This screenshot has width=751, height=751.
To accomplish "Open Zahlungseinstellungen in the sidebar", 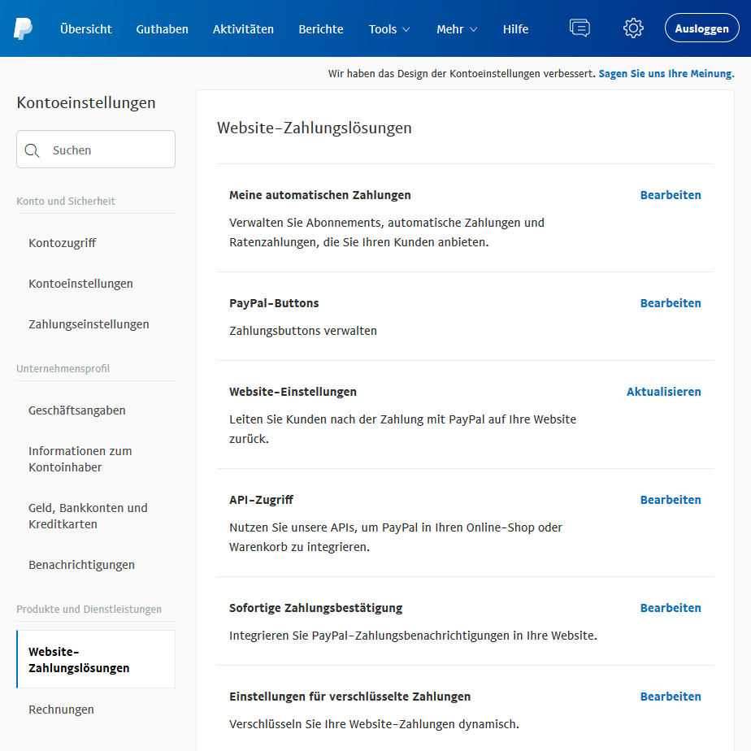I will click(89, 324).
